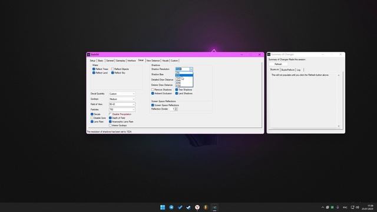This screenshot has height=212, width=377.
Task: Switch to the Setup tab
Action: click(x=92, y=61)
